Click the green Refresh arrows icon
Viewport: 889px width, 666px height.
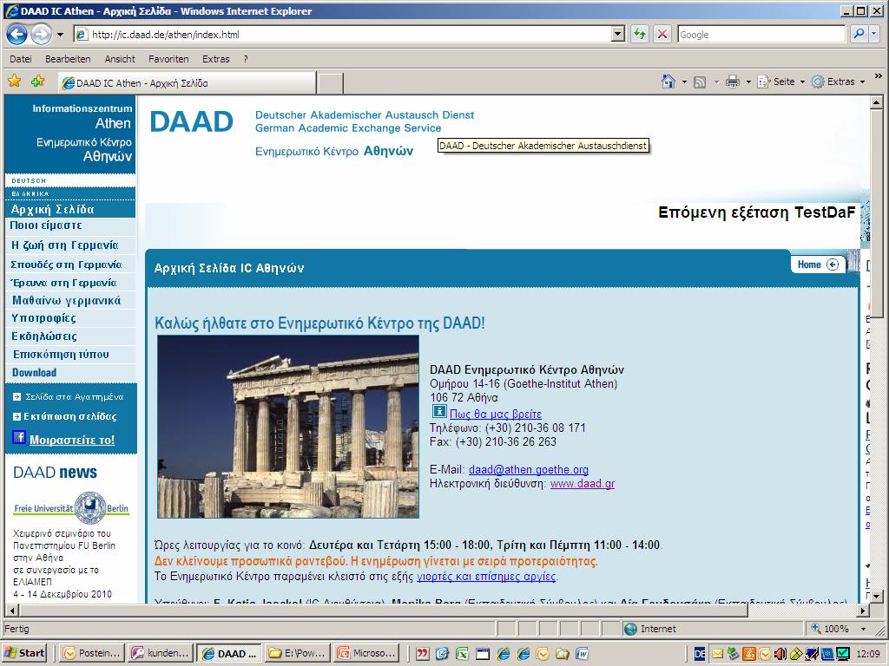pos(640,35)
